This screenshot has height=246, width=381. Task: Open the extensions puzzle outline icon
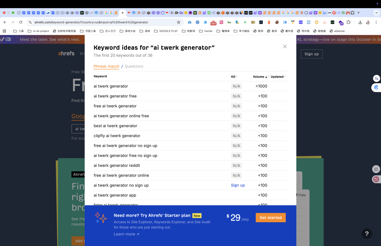[349, 22]
